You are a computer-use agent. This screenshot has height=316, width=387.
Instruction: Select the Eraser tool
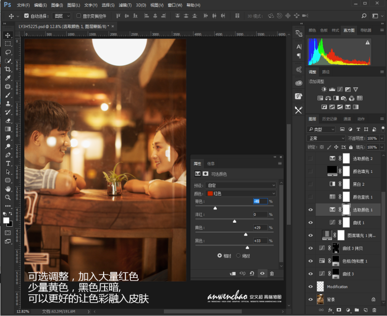click(x=8, y=120)
